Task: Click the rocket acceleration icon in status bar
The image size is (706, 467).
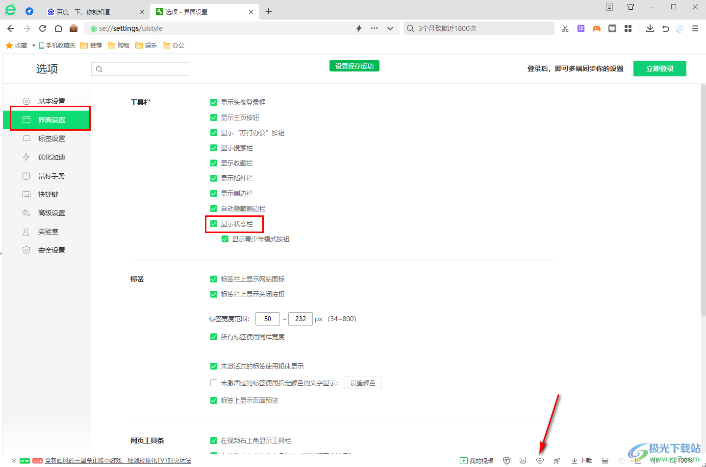Action: [x=557, y=461]
